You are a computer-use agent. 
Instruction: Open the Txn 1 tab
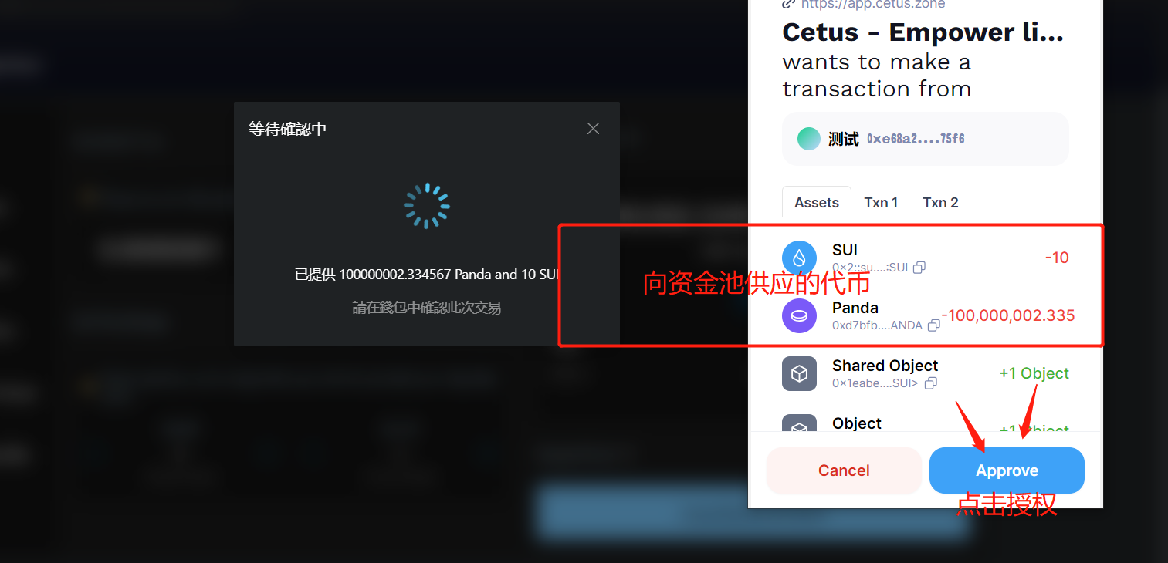click(x=881, y=202)
